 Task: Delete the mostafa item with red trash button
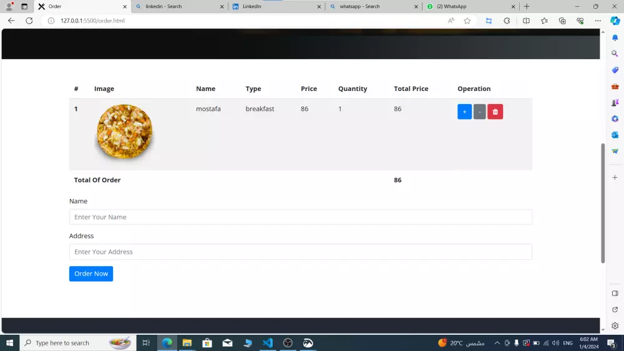coord(495,112)
